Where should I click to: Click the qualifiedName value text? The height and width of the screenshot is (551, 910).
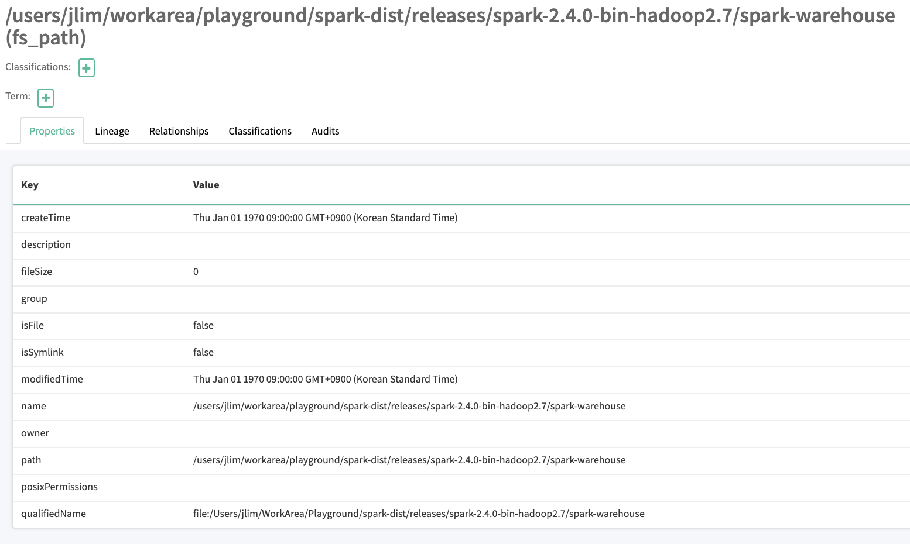point(419,514)
